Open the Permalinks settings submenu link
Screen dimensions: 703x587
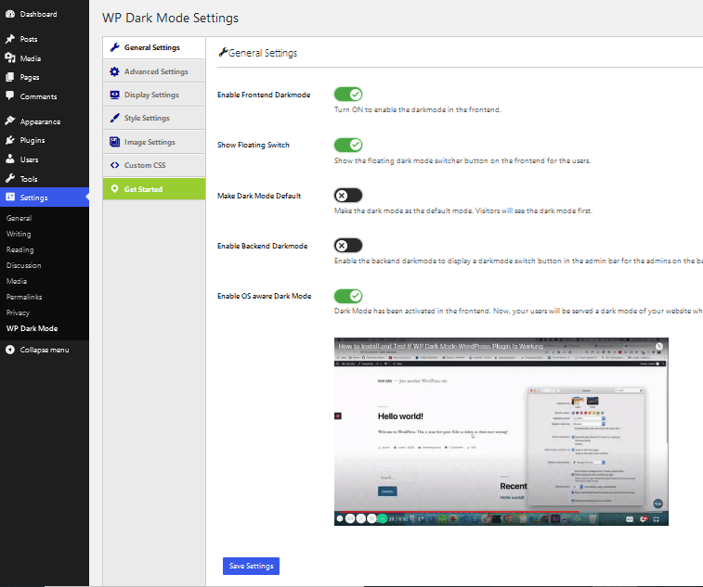(24, 297)
